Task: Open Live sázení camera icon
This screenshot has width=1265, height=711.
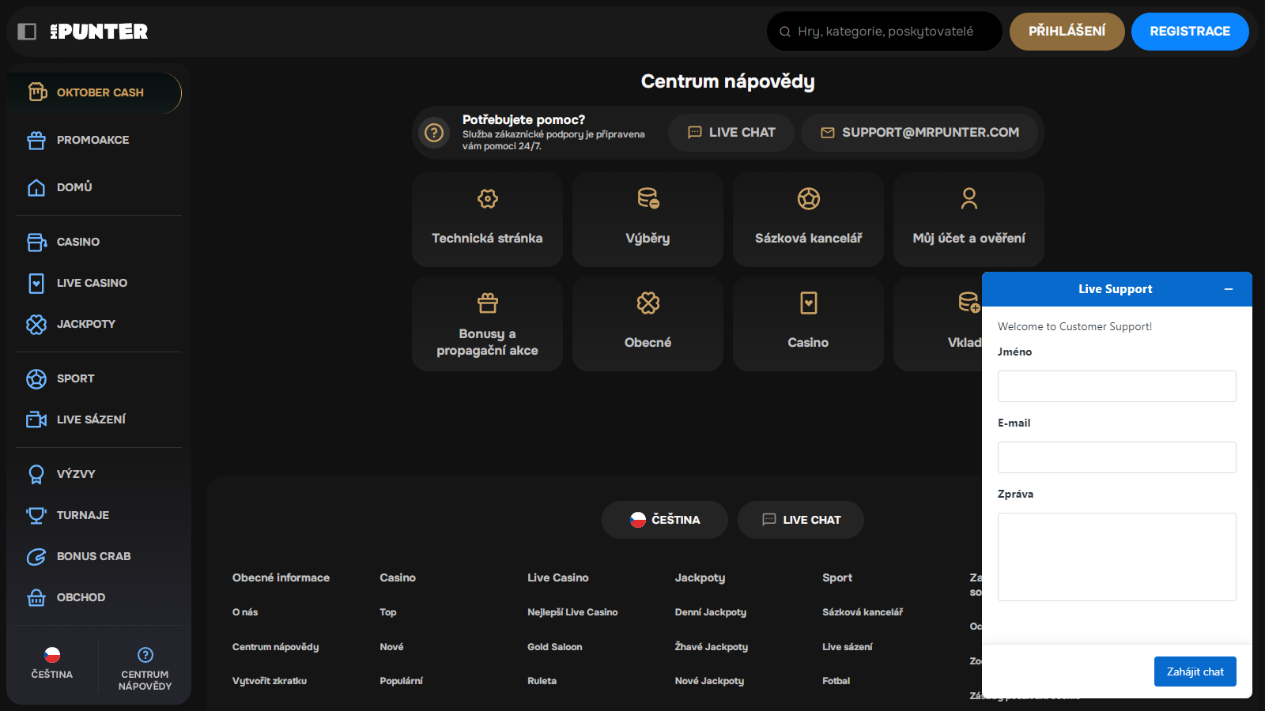Action: 36,419
